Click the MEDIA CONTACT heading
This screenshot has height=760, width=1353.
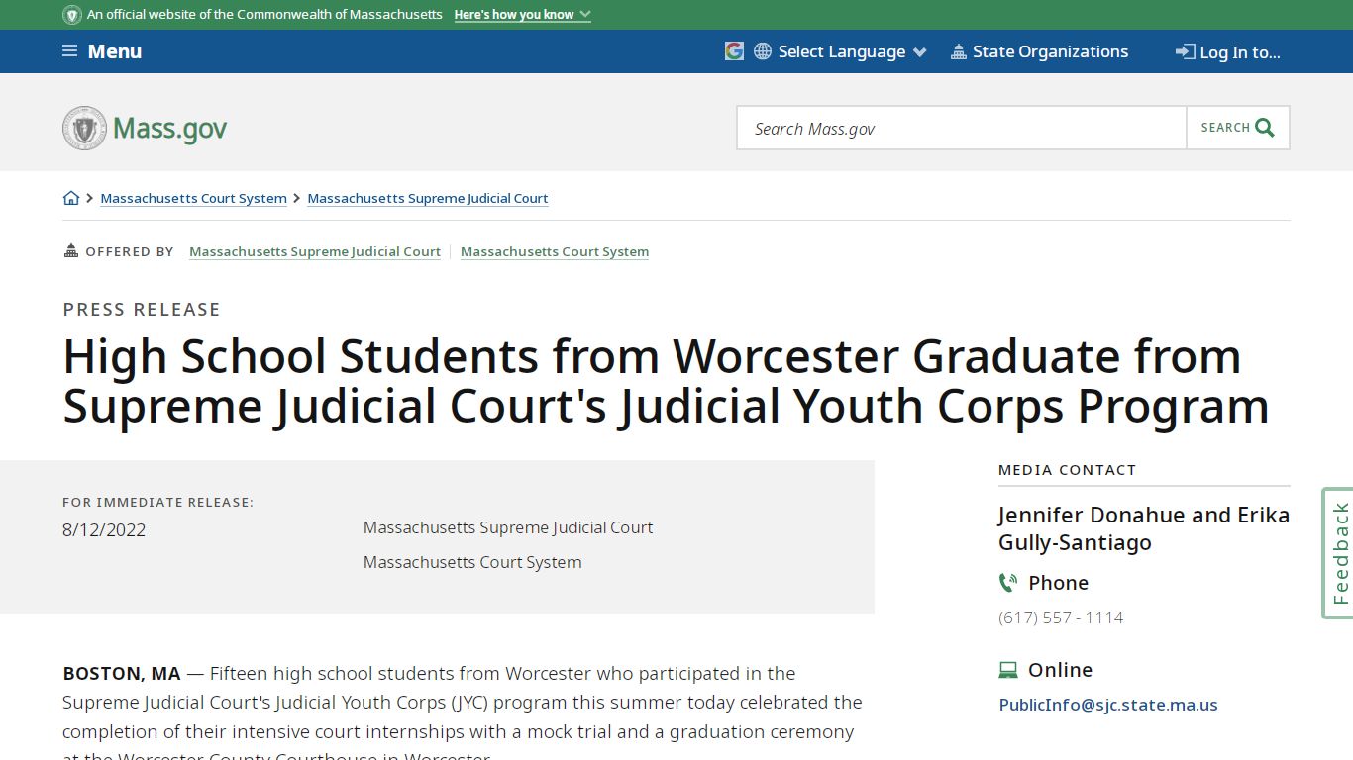pyautogui.click(x=1068, y=470)
